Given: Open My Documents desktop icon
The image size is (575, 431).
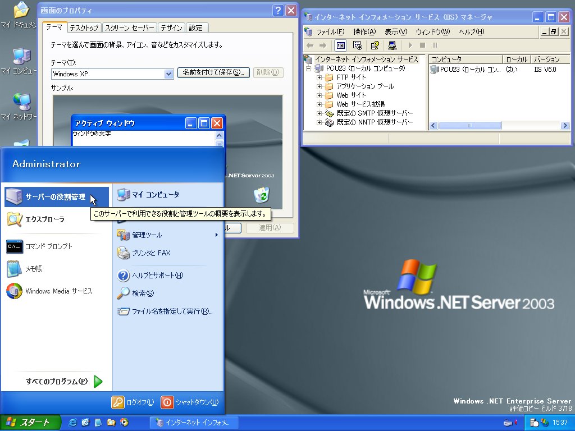Looking at the screenshot, I should [x=19, y=15].
